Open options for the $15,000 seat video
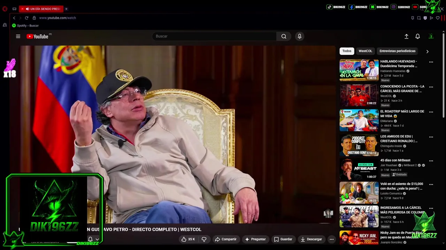Viewport: 446px width, 250px height. (431, 185)
